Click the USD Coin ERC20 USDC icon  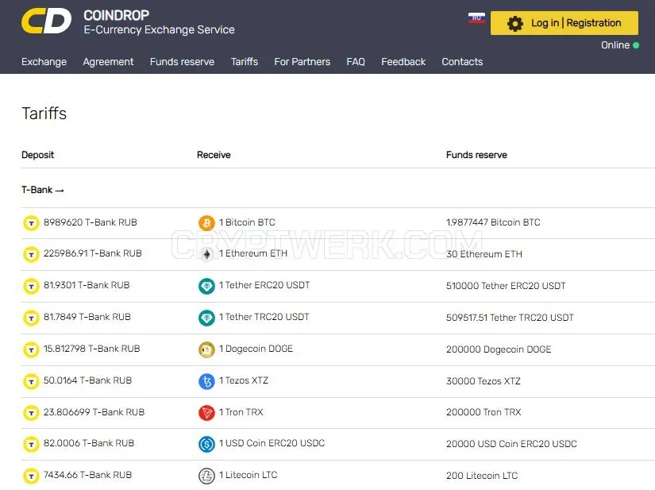pyautogui.click(x=206, y=444)
